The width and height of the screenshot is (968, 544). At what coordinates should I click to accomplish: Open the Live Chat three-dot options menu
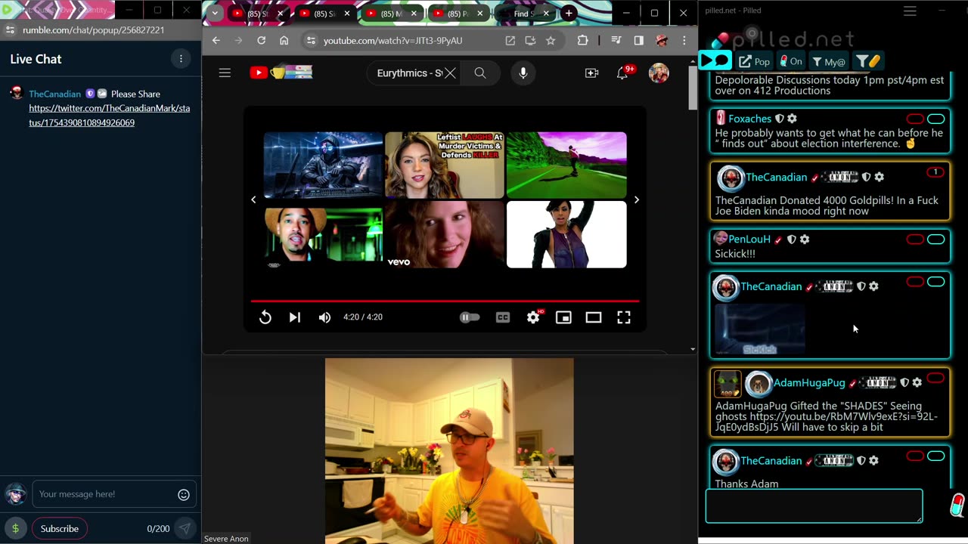click(181, 59)
